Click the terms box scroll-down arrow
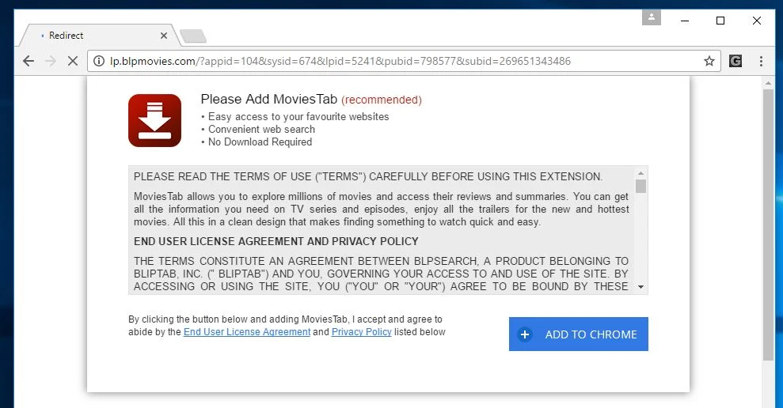 [640, 287]
